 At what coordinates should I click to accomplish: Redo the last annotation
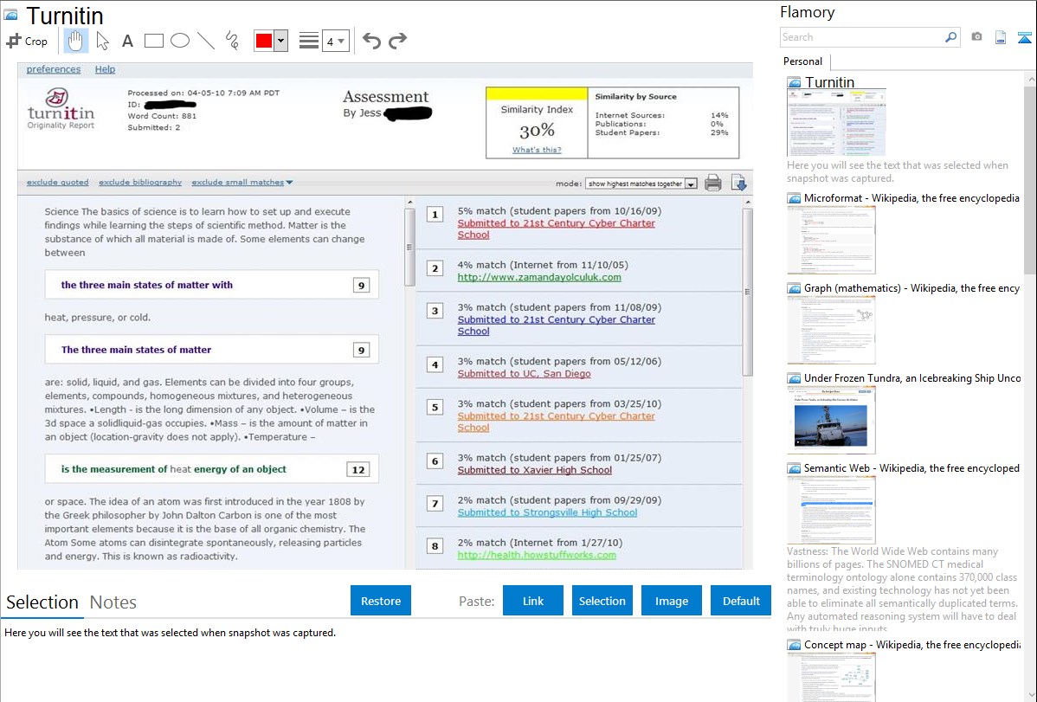397,41
